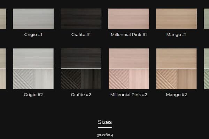This screenshot has height=139, width=209.
Task: Click the Sizes heading
Action: [105, 122]
